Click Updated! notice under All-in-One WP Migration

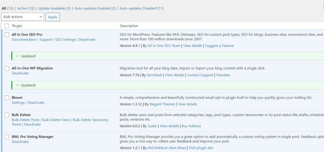pyautogui.click(x=168, y=85)
